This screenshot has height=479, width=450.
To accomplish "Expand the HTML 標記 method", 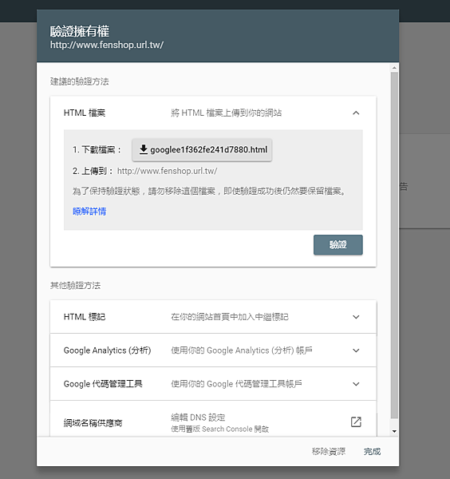I will click(356, 317).
